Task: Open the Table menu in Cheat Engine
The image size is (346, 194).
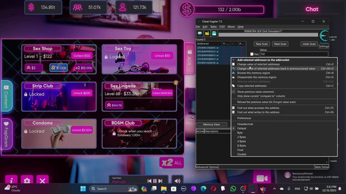Action: click(213, 27)
